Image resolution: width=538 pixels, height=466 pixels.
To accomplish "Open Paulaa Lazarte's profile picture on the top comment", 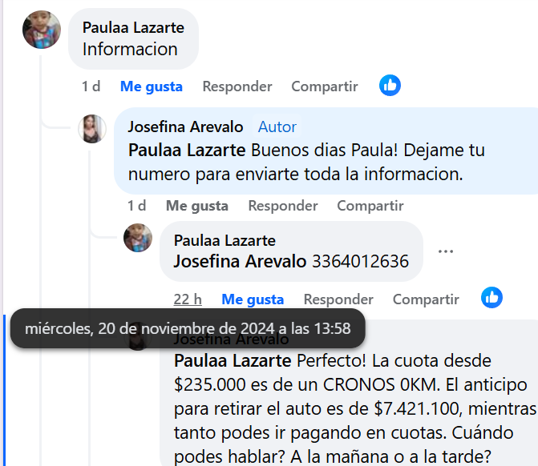I will click(x=42, y=30).
